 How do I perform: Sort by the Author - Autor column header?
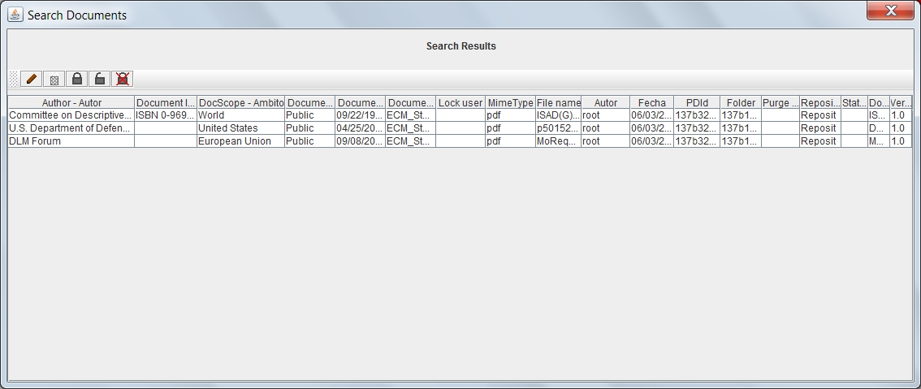coord(71,103)
